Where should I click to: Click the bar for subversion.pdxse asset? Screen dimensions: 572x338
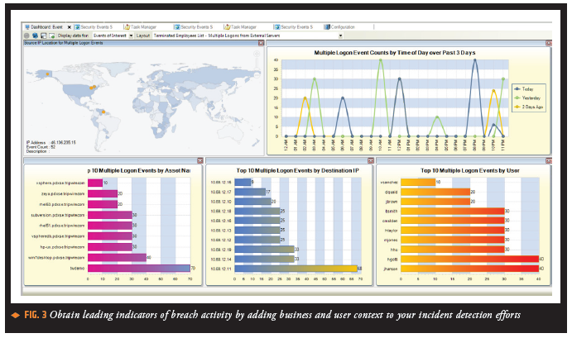coord(110,215)
